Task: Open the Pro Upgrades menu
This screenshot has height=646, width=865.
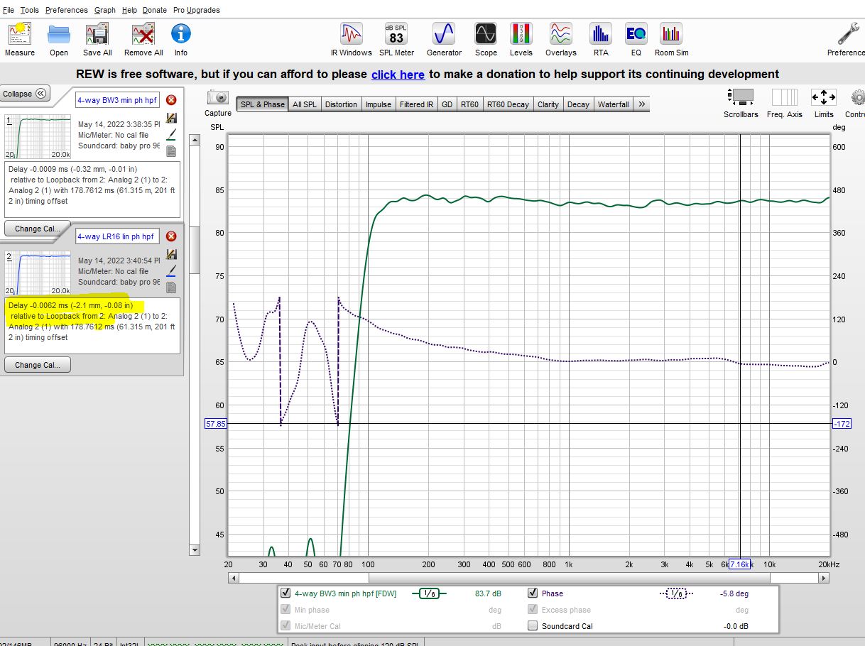Action: coord(197,10)
